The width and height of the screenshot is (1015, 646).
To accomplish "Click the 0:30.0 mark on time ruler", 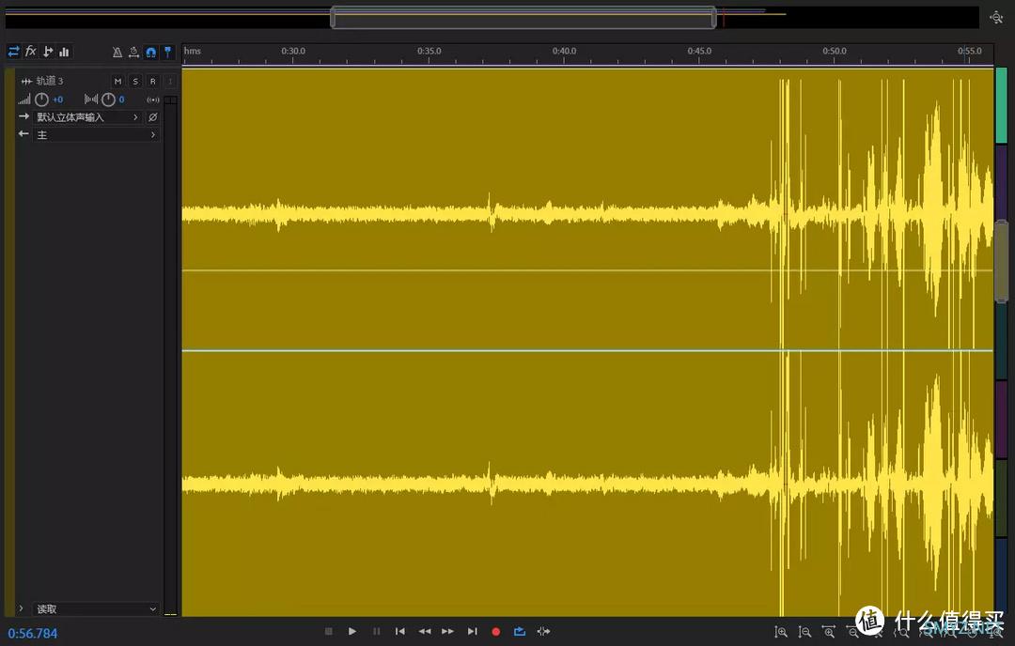I will (293, 51).
